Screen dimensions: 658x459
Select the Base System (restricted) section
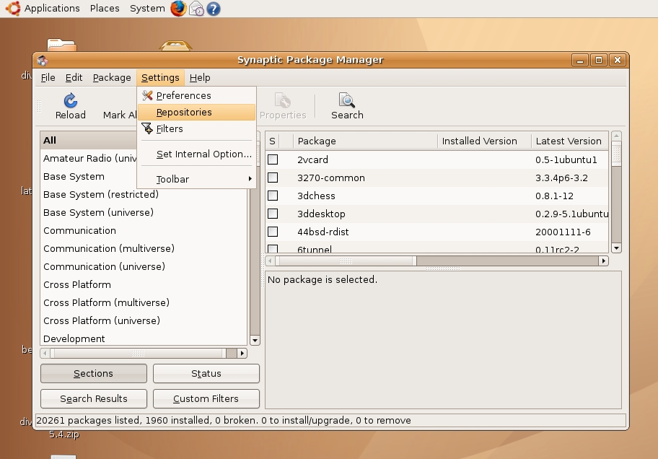pyautogui.click(x=144, y=194)
